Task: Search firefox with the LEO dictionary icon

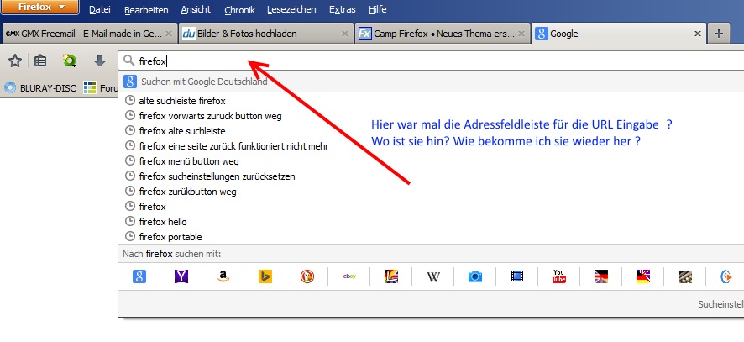Action: (x=391, y=276)
